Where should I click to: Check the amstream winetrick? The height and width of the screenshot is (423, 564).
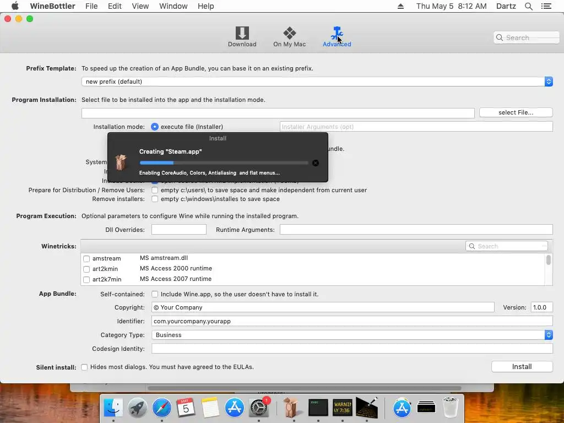[x=86, y=259]
